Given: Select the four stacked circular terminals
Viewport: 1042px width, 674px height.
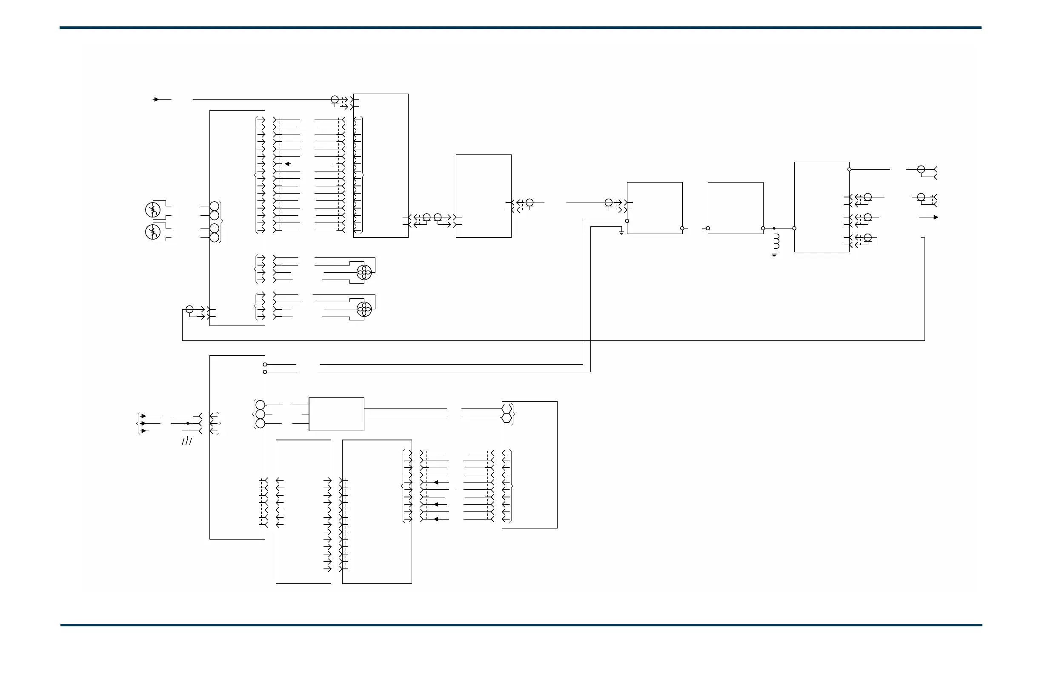Looking at the screenshot, I should click(215, 222).
